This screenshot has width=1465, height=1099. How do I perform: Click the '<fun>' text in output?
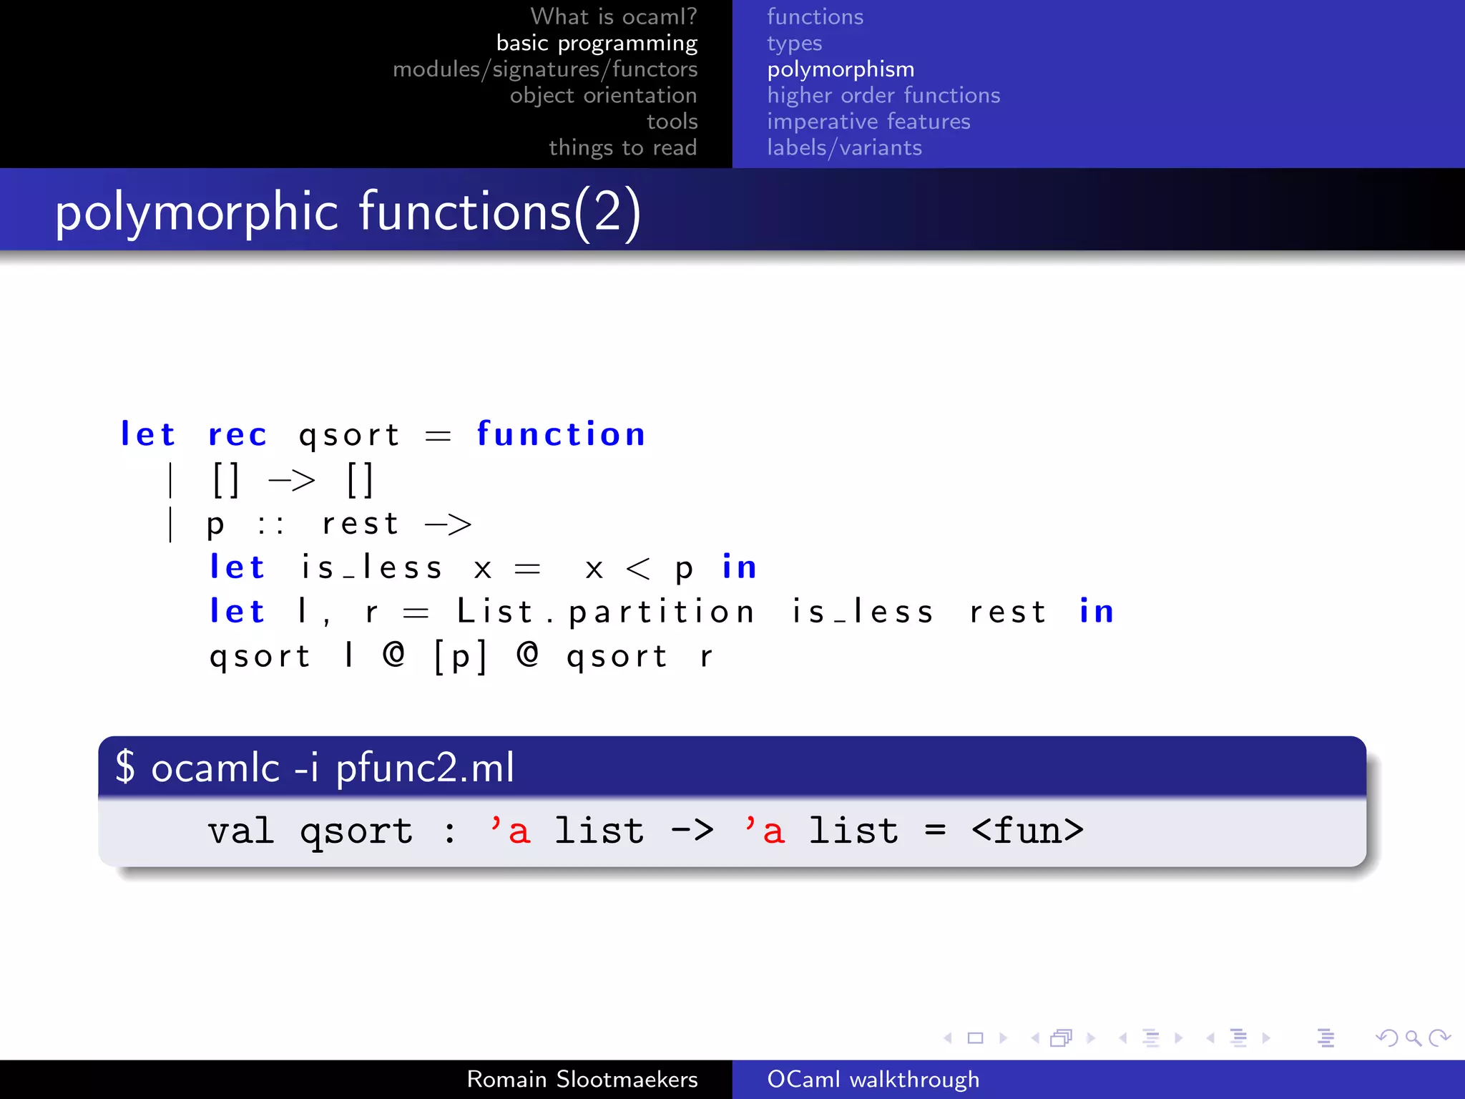pos(1027,831)
